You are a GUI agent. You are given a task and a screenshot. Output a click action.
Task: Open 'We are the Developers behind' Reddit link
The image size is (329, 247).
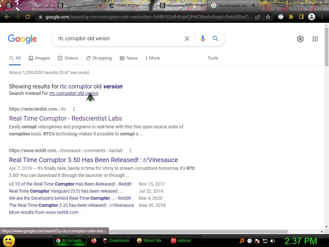pyautogui.click(x=70, y=198)
